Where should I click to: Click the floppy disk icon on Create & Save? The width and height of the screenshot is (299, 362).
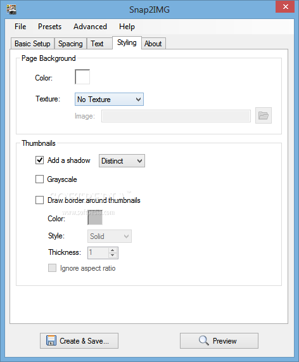click(51, 340)
